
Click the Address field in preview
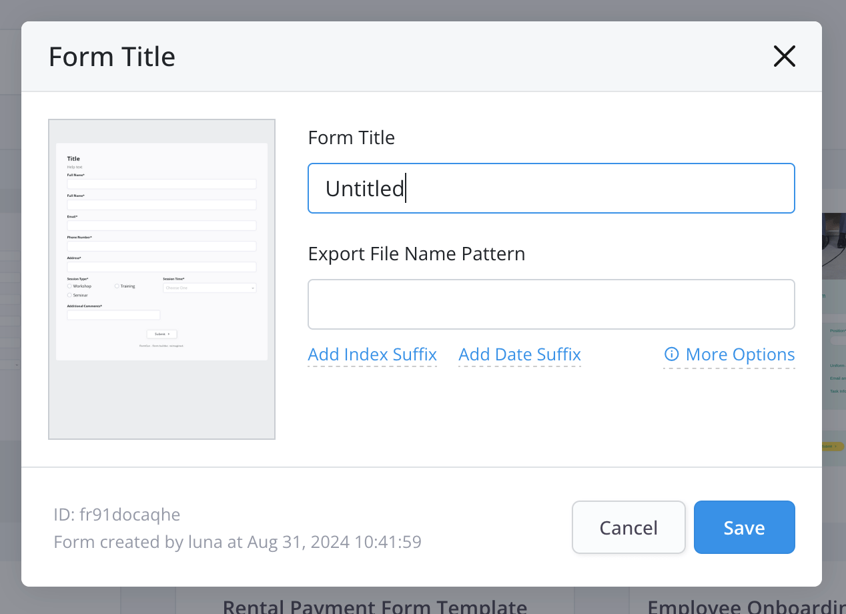click(161, 267)
